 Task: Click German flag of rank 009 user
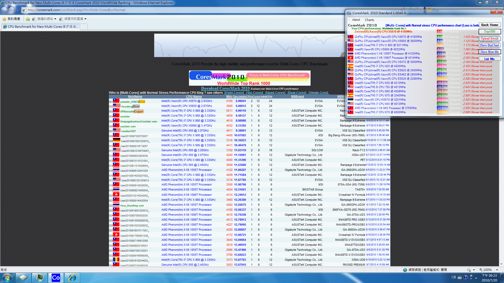117,140
